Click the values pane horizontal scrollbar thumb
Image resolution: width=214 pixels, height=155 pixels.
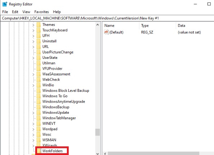click(x=154, y=154)
